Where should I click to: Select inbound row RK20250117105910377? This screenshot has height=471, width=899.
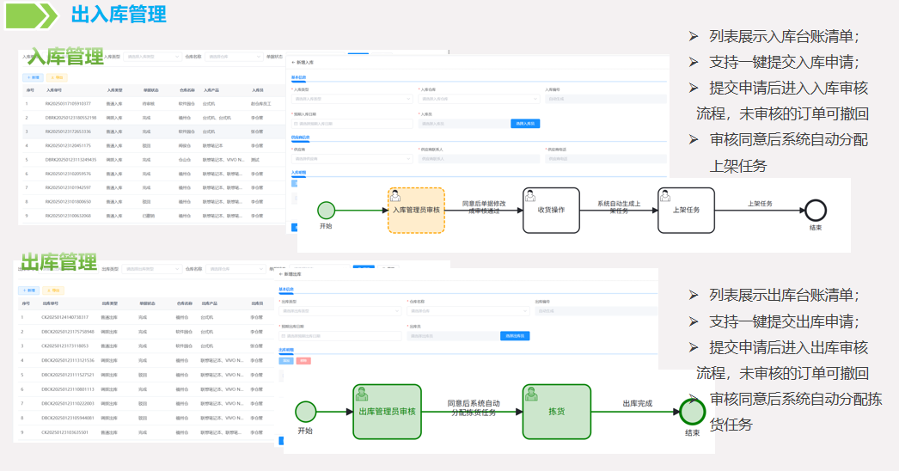coord(68,103)
